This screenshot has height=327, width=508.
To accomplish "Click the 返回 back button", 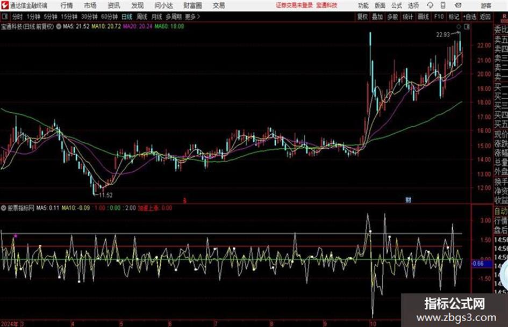I will coord(485,17).
